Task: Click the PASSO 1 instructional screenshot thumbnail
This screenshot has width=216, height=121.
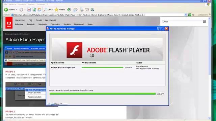Action: 26,94
